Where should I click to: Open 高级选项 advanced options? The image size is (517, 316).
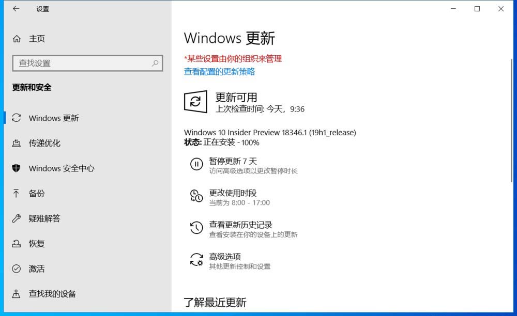click(x=225, y=257)
